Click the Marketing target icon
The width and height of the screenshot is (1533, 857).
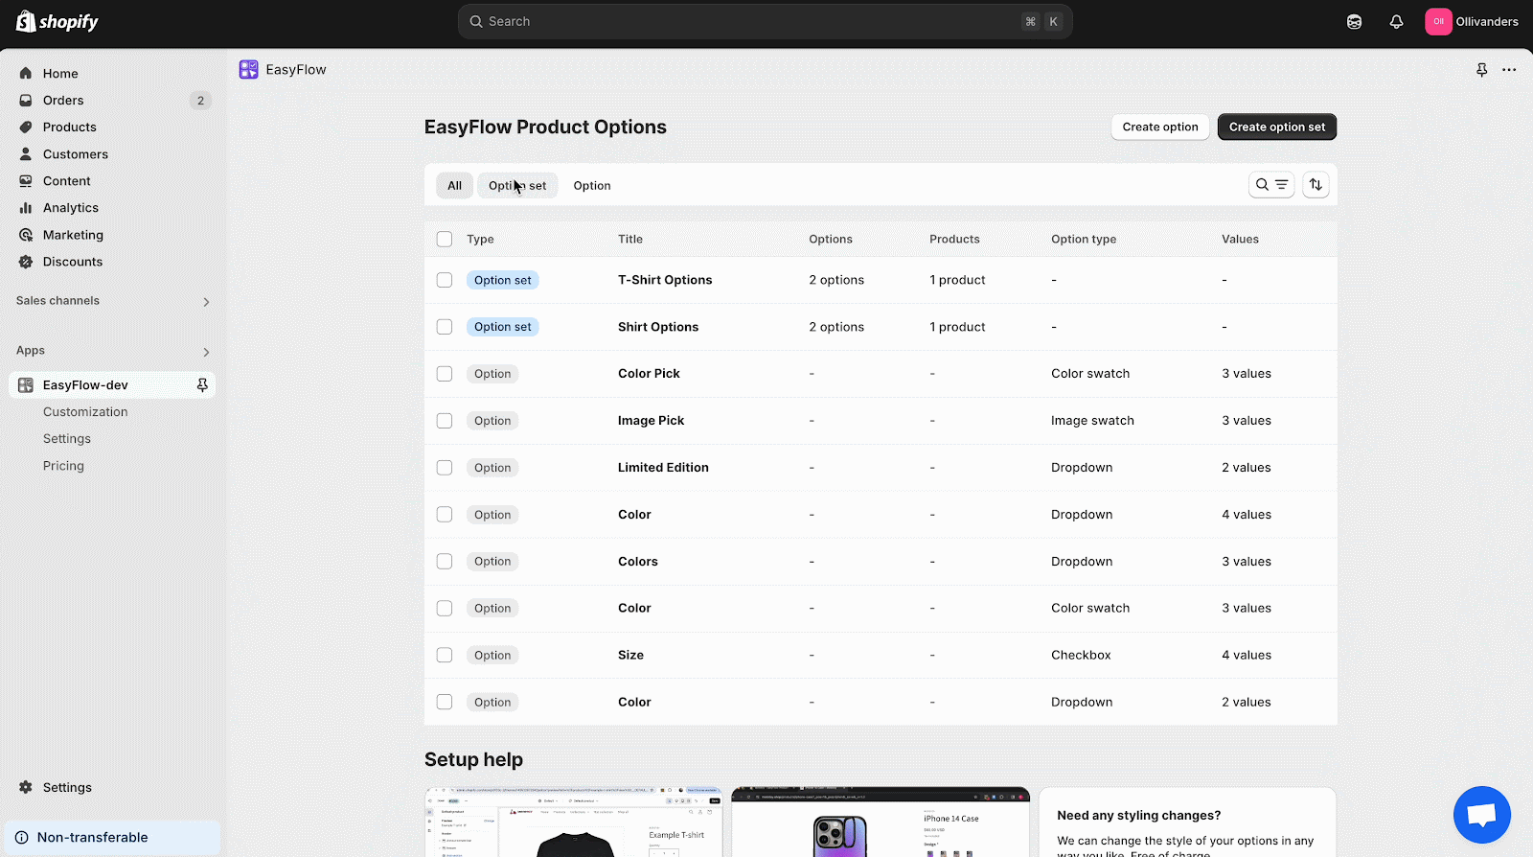tap(26, 234)
